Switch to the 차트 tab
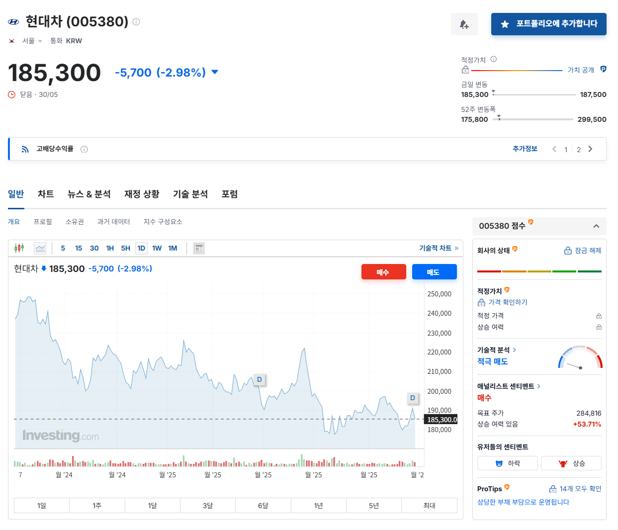Screen dimensions: 618x530 [46, 194]
